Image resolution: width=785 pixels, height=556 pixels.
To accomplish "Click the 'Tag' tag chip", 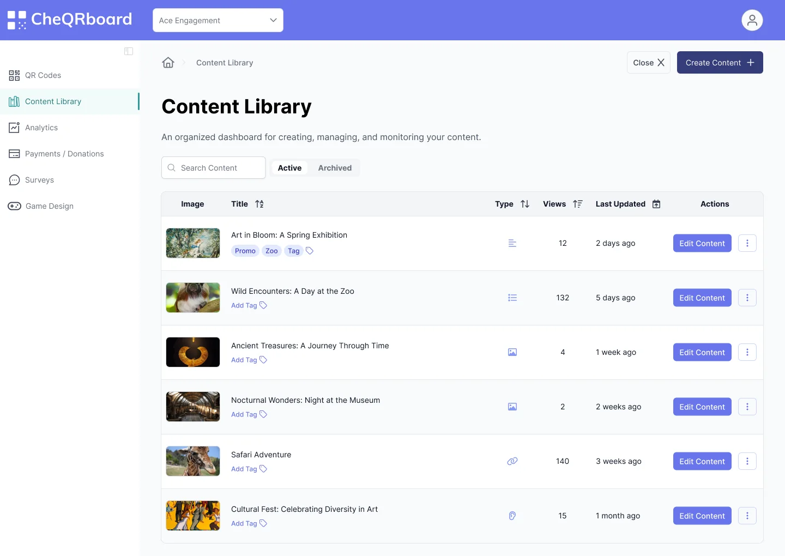I will point(294,251).
